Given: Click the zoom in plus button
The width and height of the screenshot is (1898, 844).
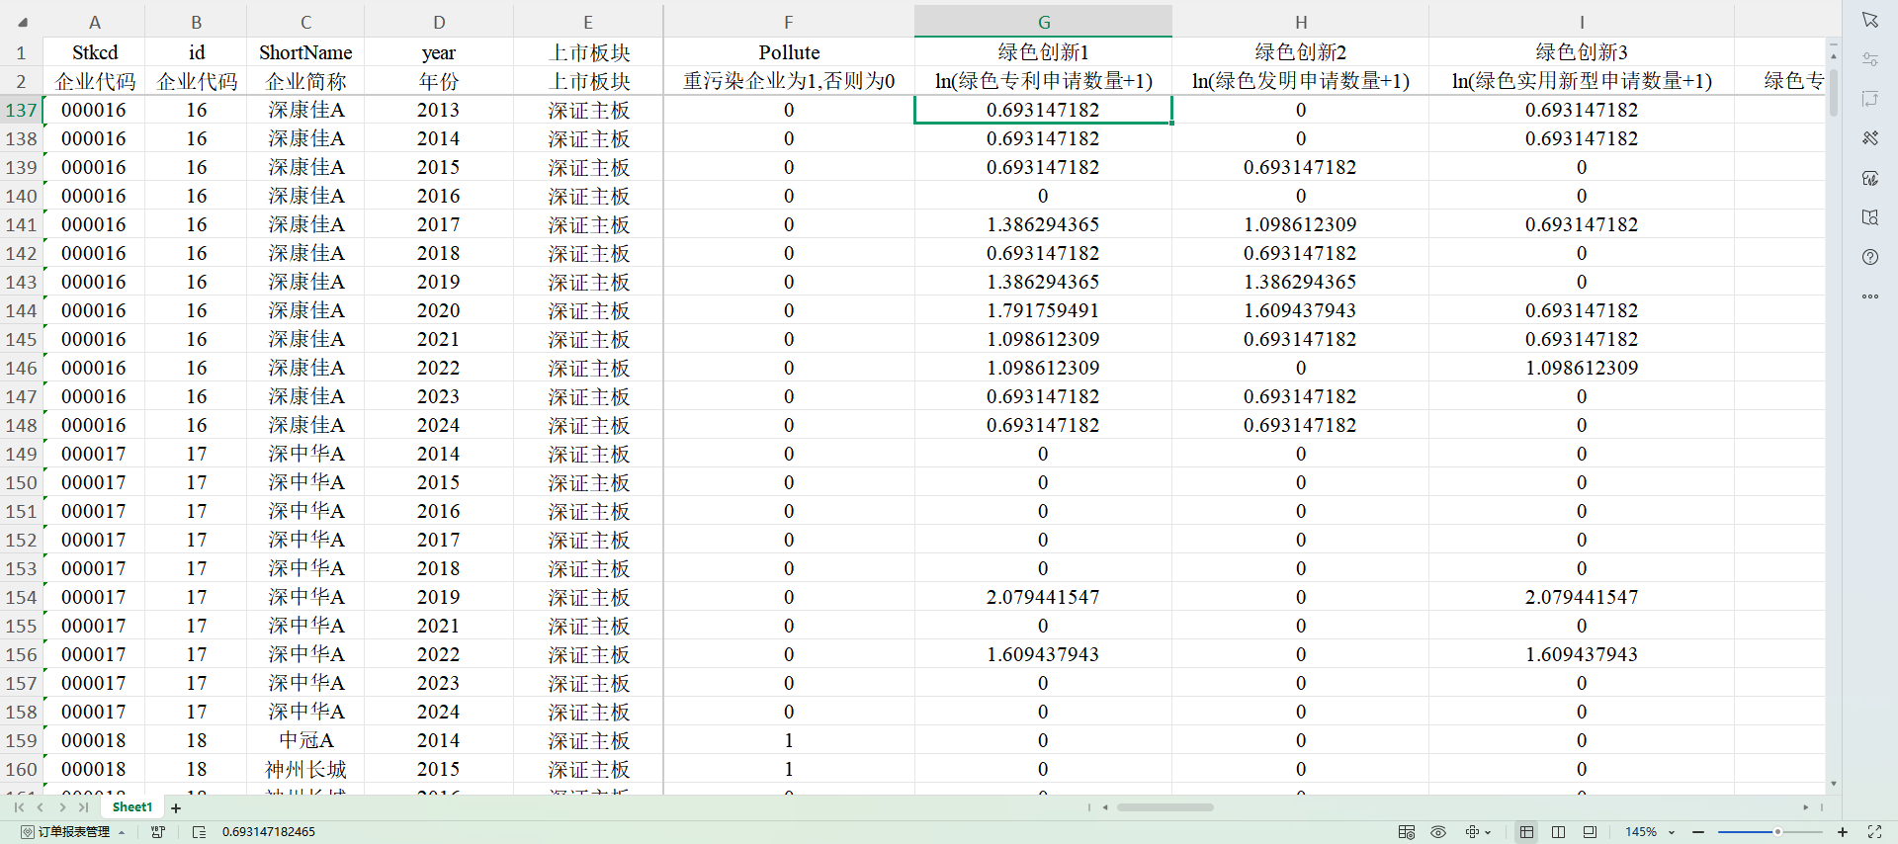Looking at the screenshot, I should (x=1843, y=832).
